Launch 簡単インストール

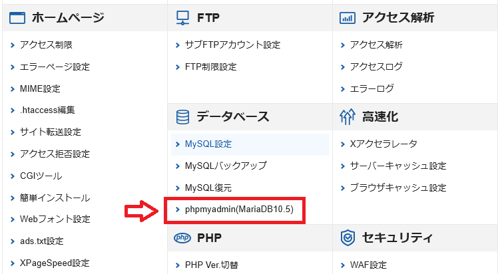(x=55, y=198)
